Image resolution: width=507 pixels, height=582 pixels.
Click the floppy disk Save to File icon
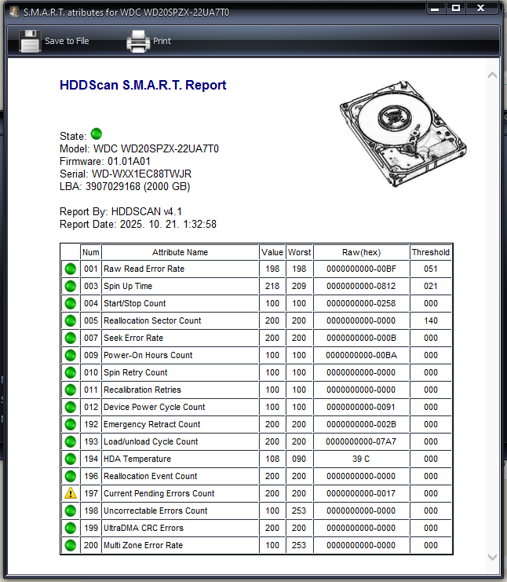click(30, 41)
